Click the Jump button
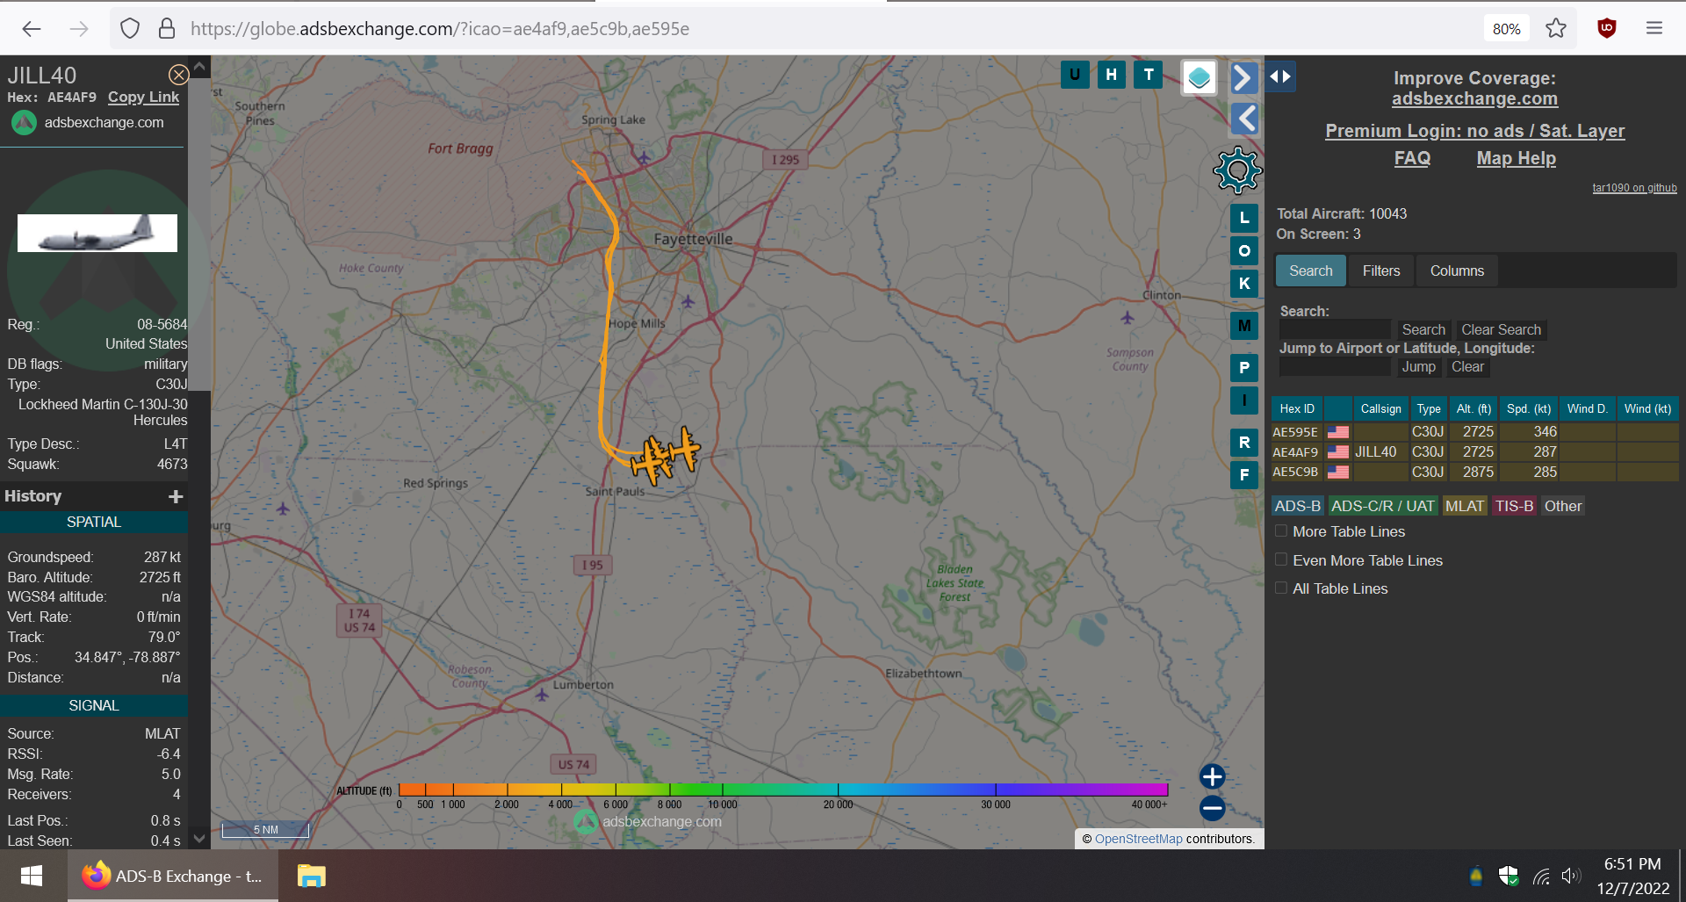 1418,367
